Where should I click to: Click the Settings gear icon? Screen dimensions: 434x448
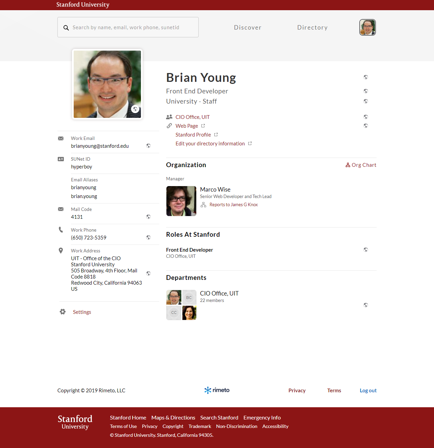62,312
